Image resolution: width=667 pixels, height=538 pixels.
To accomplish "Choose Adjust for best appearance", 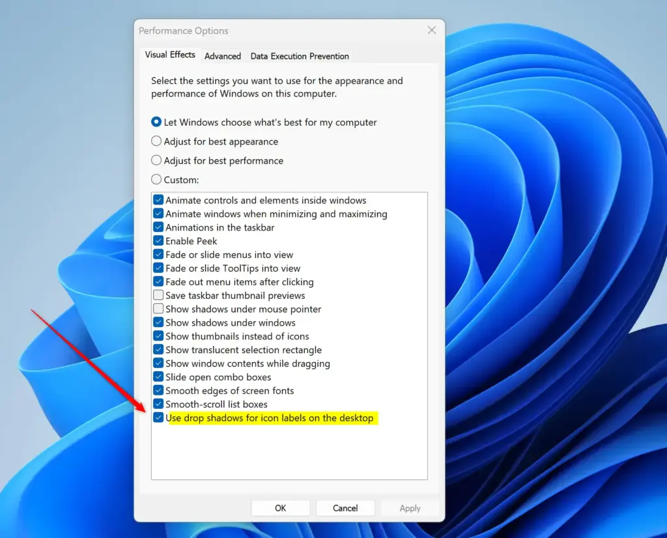I will [x=156, y=141].
